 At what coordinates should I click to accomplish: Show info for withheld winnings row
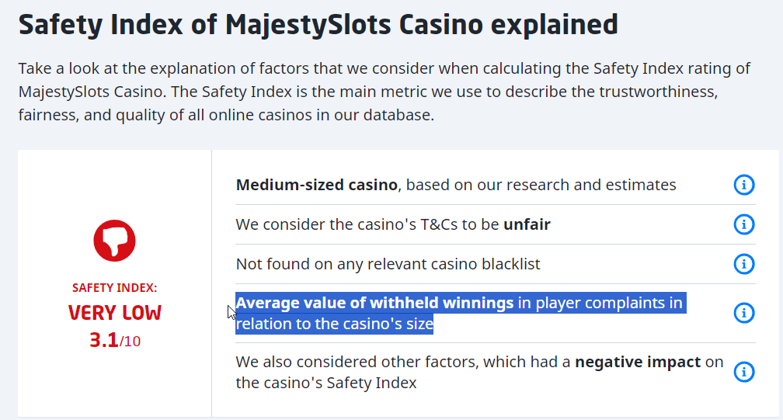[743, 313]
